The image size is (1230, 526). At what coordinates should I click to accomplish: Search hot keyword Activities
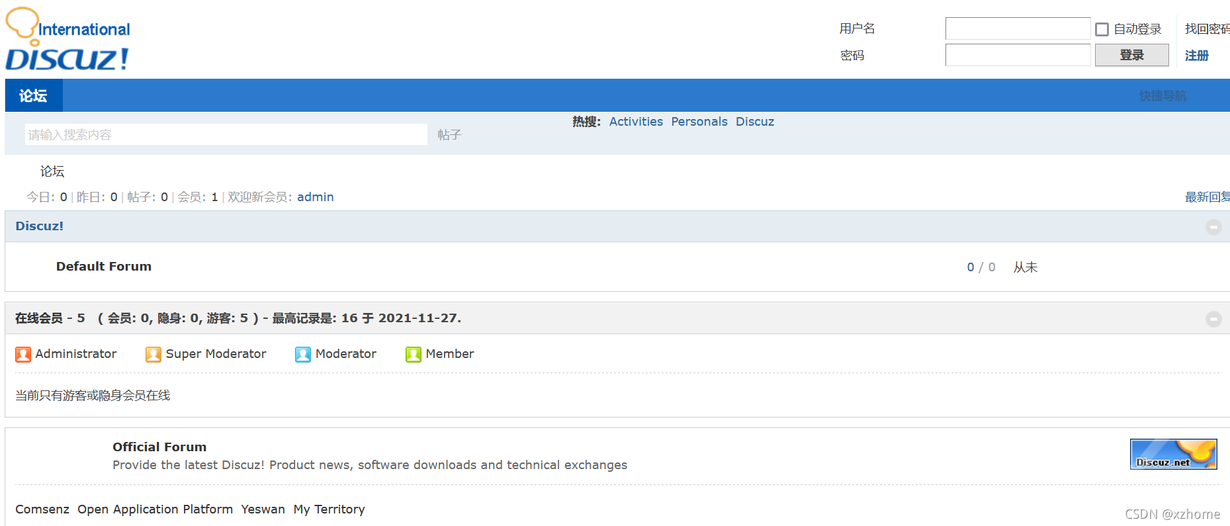tap(636, 122)
